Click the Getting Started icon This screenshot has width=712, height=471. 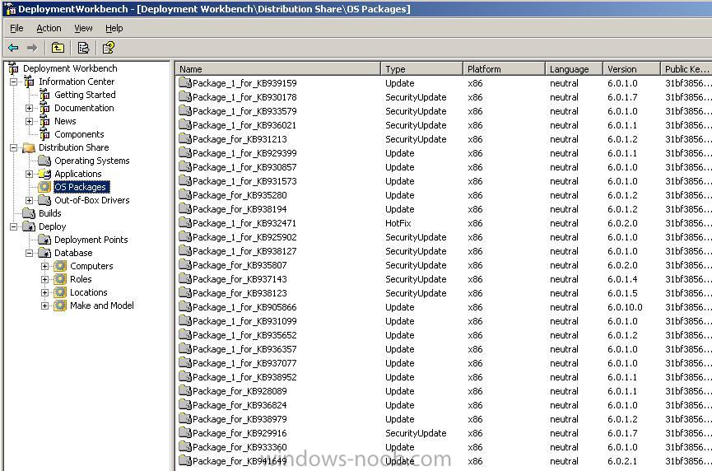44,95
